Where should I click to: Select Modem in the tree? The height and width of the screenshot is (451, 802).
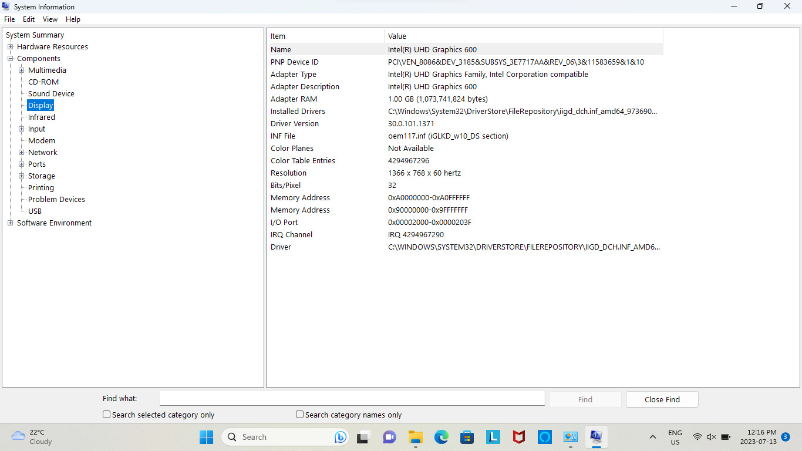point(42,140)
